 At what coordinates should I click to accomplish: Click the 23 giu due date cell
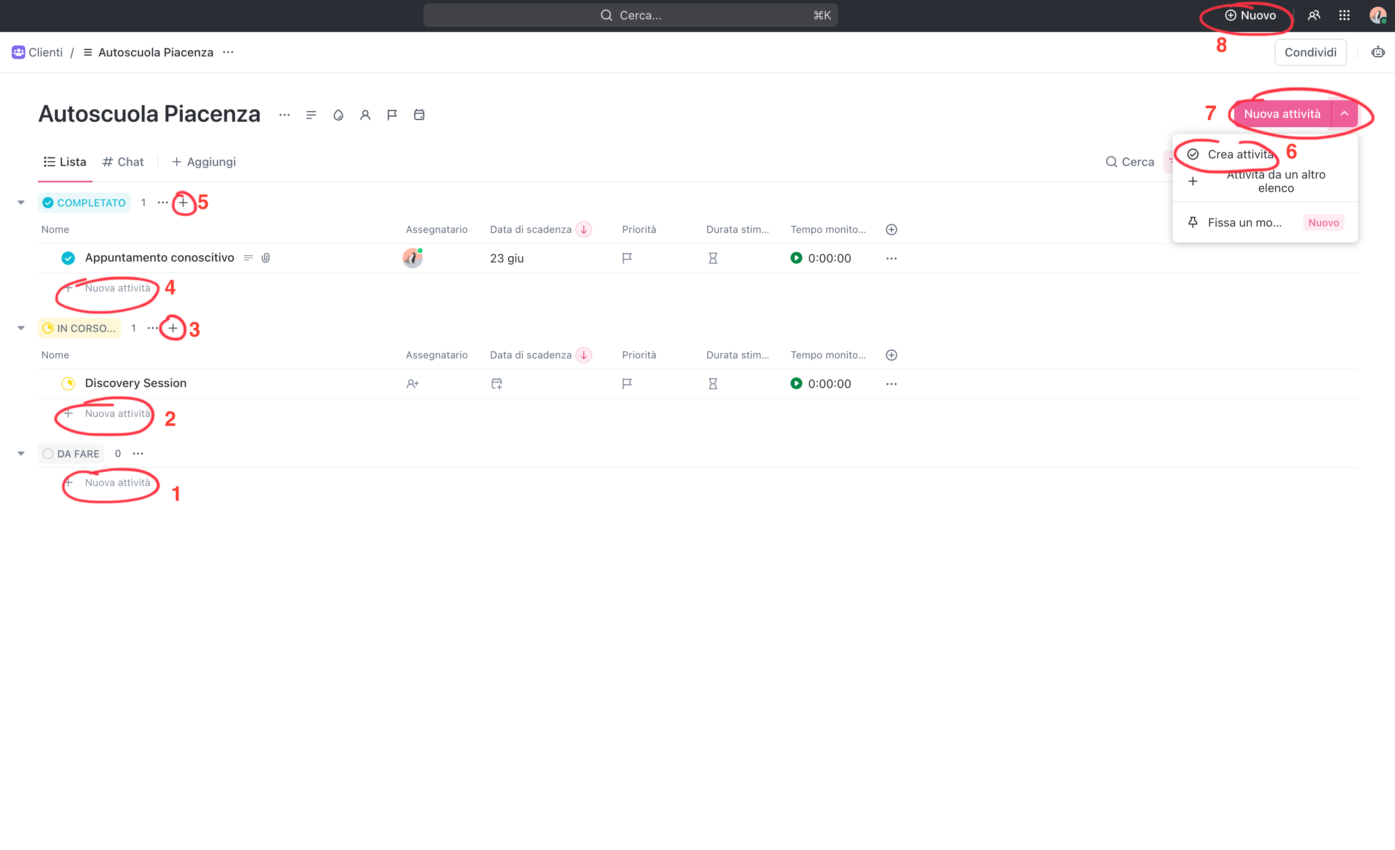[507, 258]
